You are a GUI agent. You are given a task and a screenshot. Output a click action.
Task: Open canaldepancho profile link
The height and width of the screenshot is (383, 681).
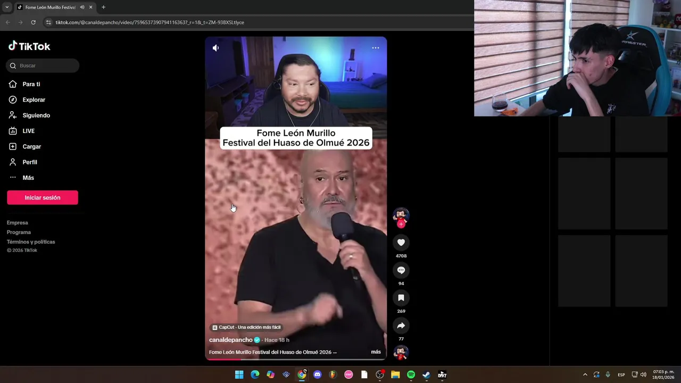click(x=231, y=340)
